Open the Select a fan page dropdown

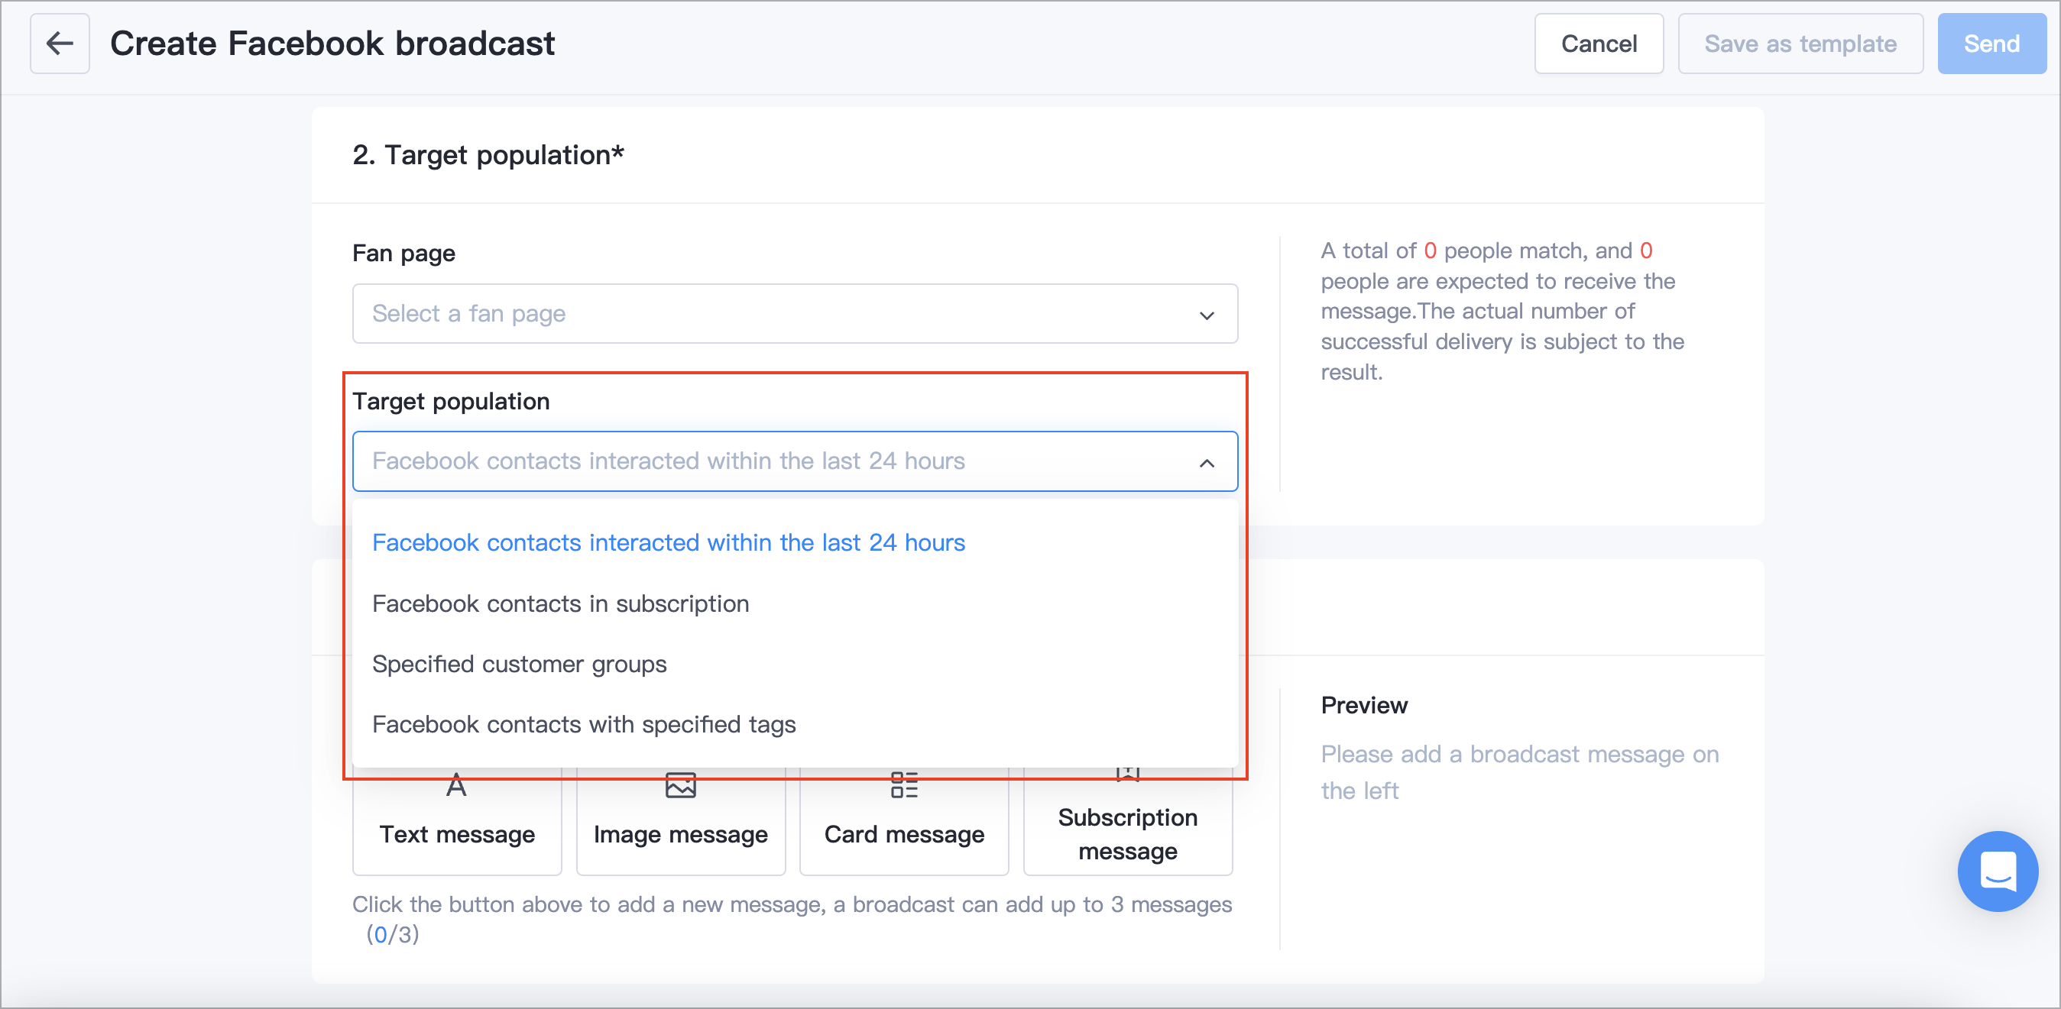point(795,313)
